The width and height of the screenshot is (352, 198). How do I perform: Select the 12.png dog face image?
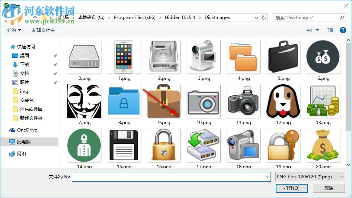tap(283, 101)
